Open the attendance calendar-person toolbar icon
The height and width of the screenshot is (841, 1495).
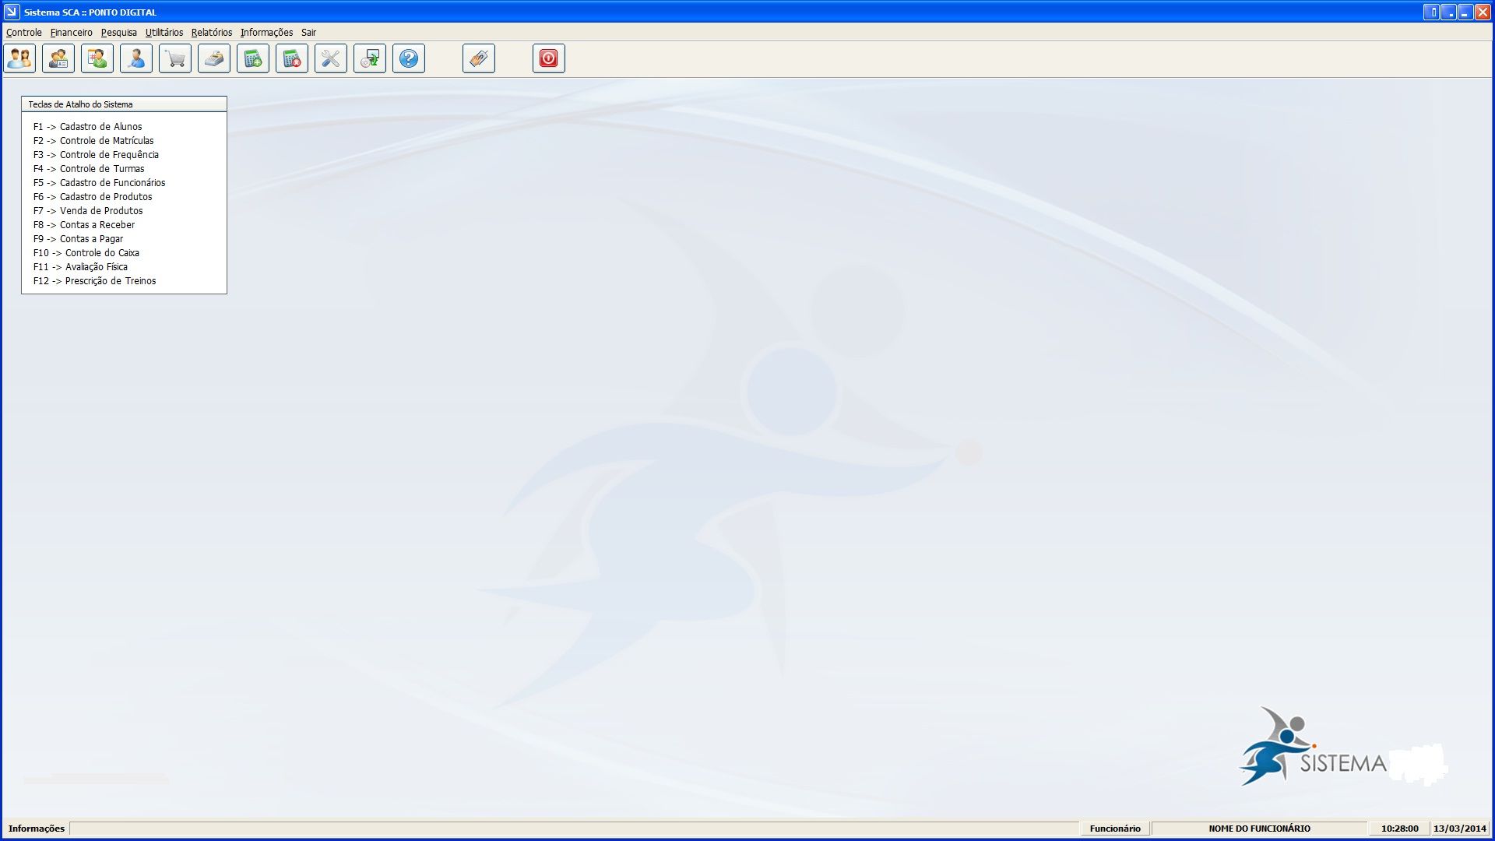pyautogui.click(x=97, y=58)
